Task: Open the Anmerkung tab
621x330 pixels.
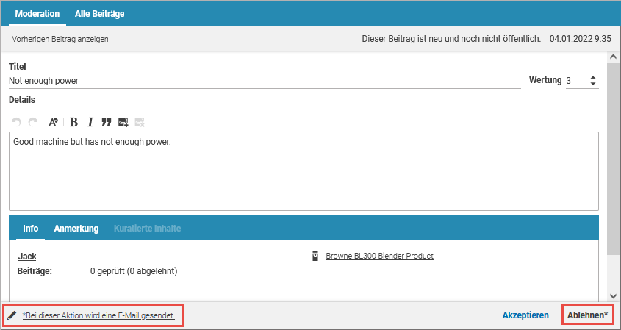Action: click(76, 229)
